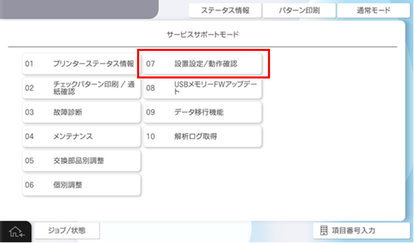The width and height of the screenshot is (414, 243).
Task: Choose 03 故障診断 from the menu
Action: click(81, 113)
